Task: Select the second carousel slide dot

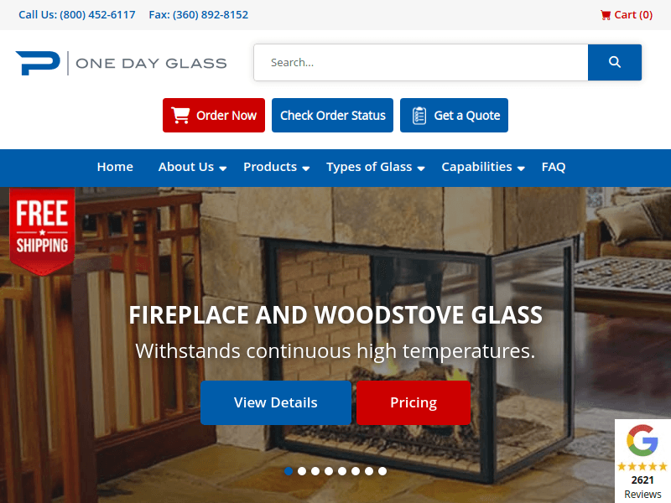Action: 302,471
